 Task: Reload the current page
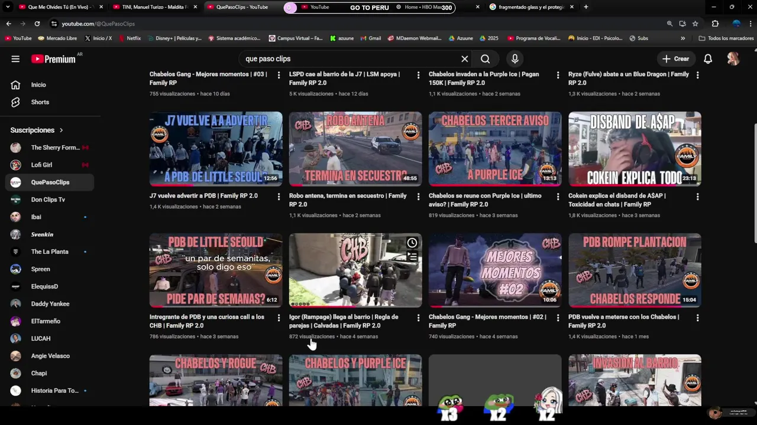tap(37, 24)
